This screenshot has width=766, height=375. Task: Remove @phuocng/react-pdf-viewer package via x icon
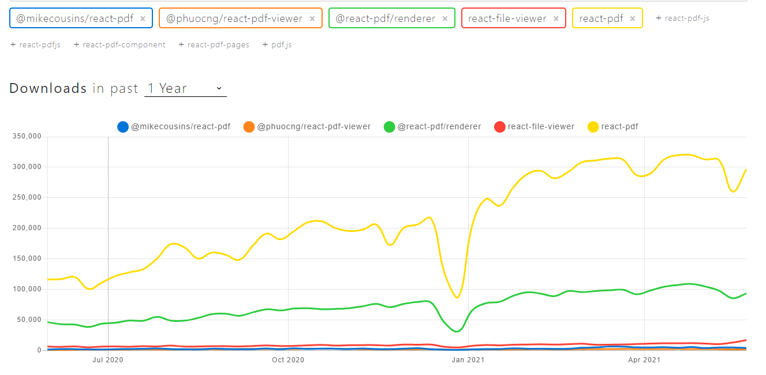point(312,18)
